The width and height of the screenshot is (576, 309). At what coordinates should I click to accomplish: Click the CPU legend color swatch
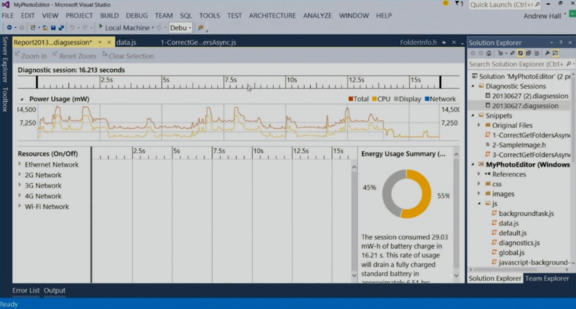point(374,99)
